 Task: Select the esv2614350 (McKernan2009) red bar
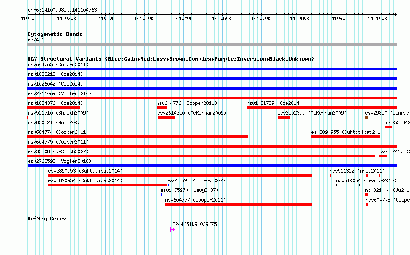[166, 117]
